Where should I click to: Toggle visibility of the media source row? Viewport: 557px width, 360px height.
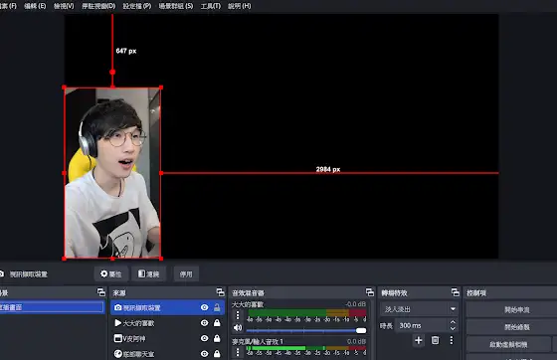204,323
